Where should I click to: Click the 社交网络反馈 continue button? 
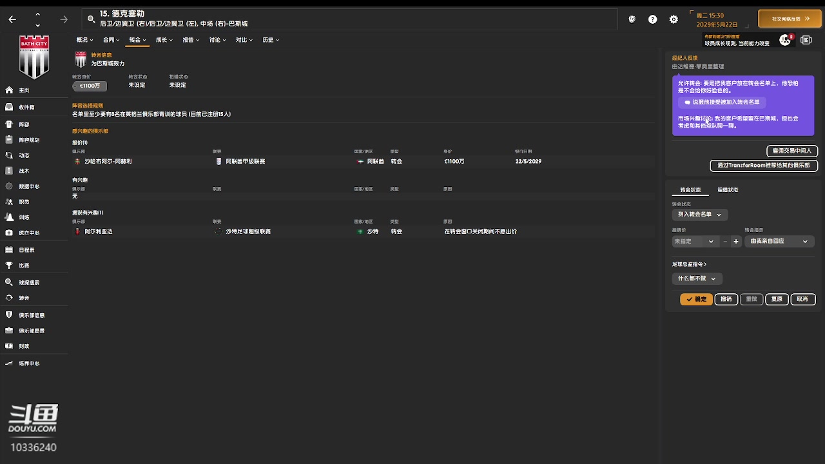[790, 19]
